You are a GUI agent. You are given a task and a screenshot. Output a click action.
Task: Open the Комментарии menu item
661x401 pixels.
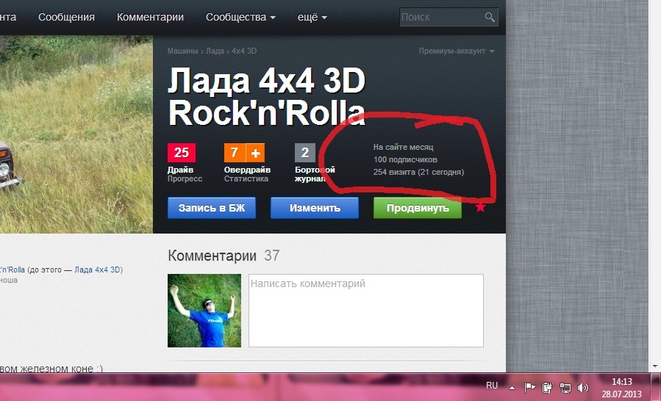150,18
